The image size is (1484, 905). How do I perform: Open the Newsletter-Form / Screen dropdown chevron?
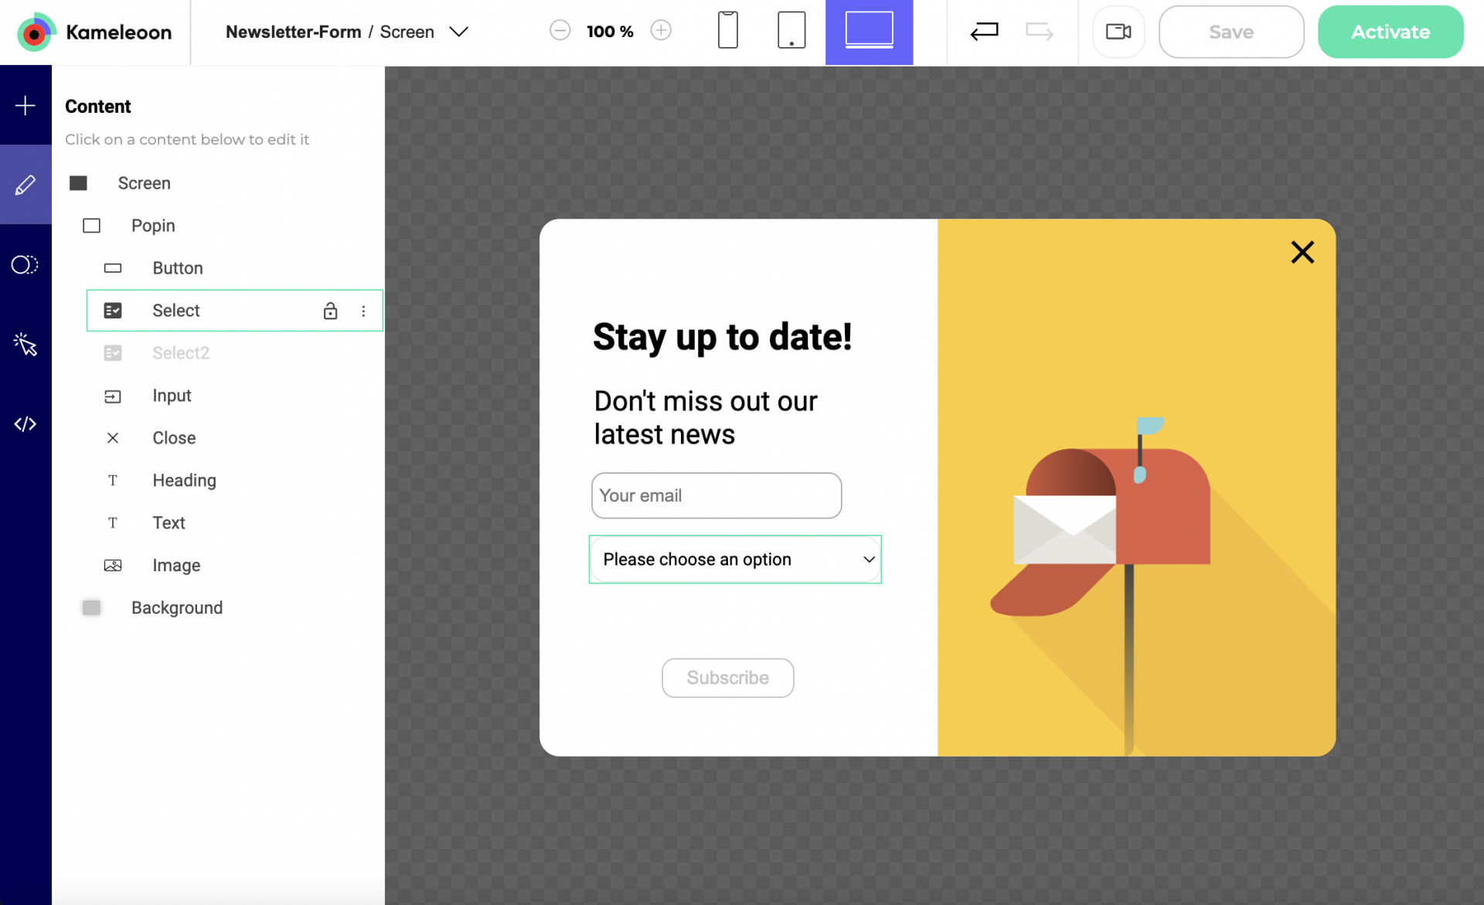coord(459,32)
